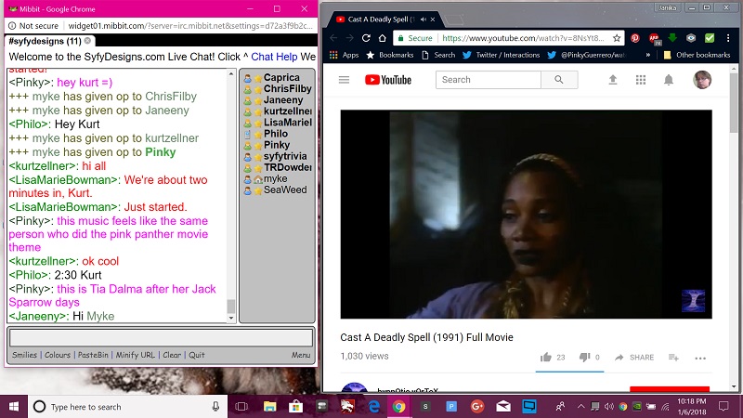The image size is (743, 418).
Task: Open the @PinkyGuerrero bookmark
Action: [x=586, y=55]
